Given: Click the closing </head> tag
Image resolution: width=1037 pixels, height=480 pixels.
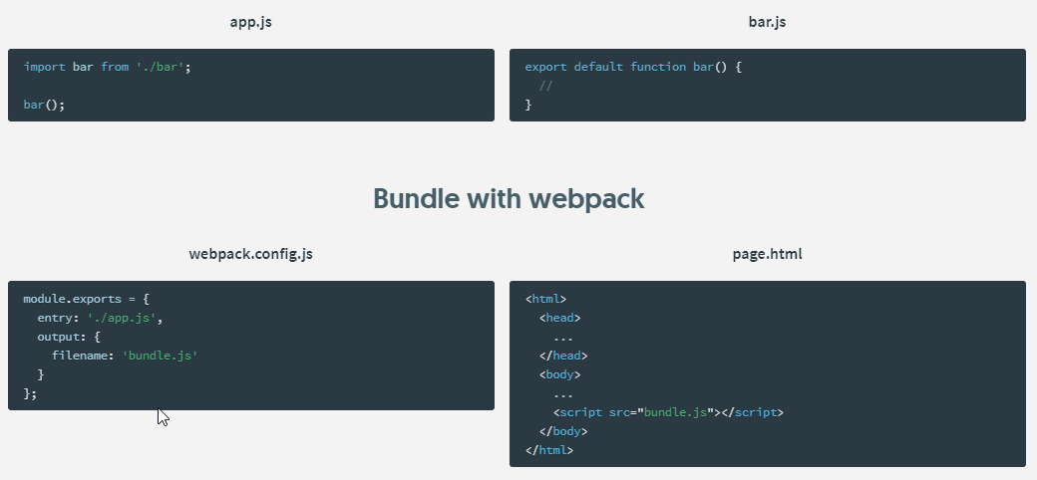Looking at the screenshot, I should coord(563,356).
